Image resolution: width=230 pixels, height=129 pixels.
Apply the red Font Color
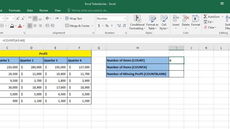[x=20, y=26]
